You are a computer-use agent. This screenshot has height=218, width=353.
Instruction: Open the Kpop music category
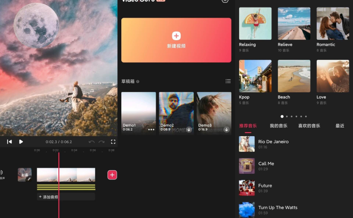point(255,76)
